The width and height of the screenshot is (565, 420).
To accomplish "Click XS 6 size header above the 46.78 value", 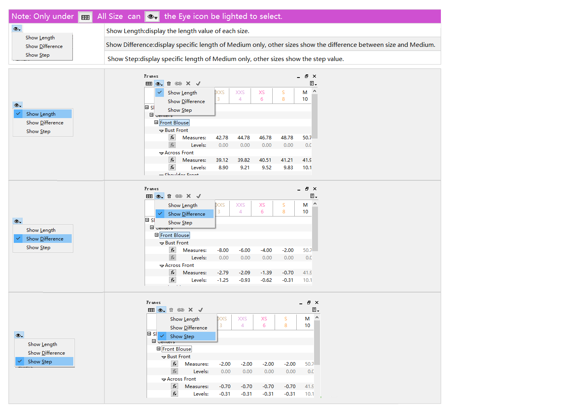I will (x=262, y=96).
